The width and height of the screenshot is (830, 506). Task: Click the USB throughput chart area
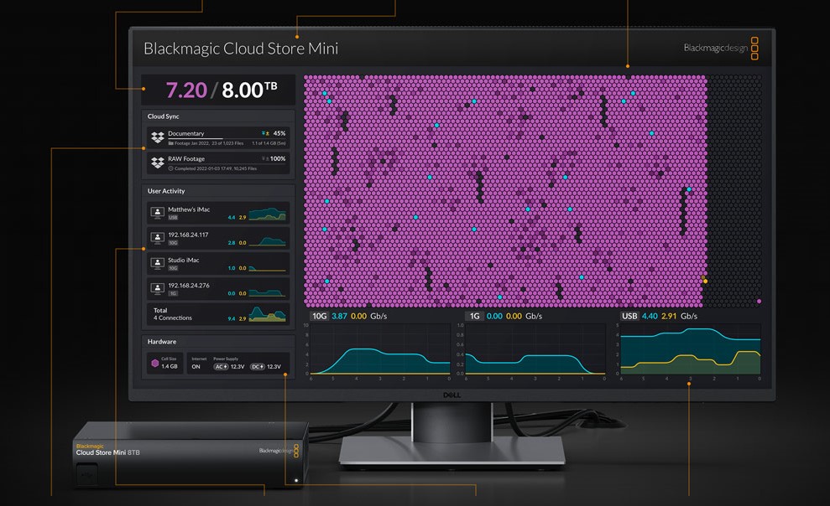coord(691,349)
